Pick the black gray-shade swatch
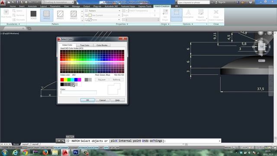Viewport: 277px width, 156px height. pyautogui.click(x=62, y=84)
